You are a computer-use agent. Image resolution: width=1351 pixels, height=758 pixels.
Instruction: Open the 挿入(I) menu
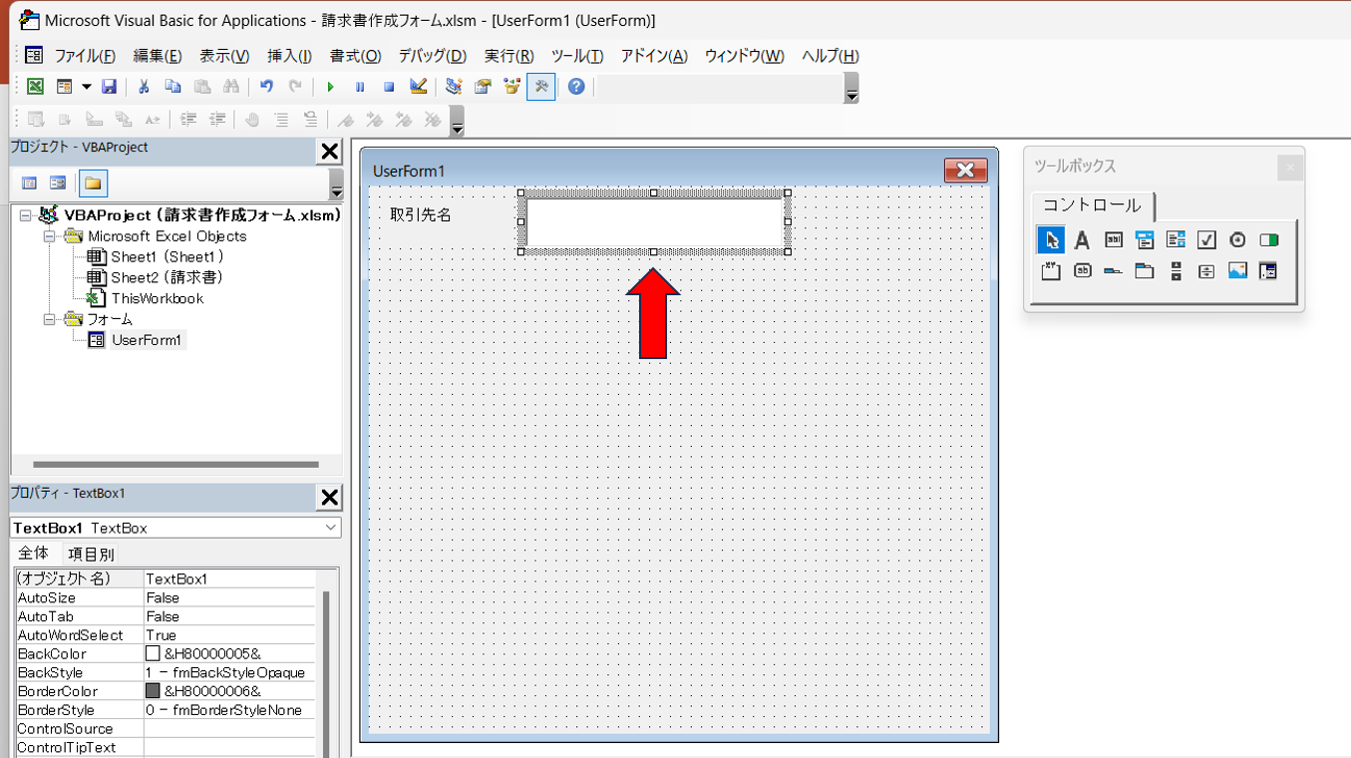(x=289, y=56)
